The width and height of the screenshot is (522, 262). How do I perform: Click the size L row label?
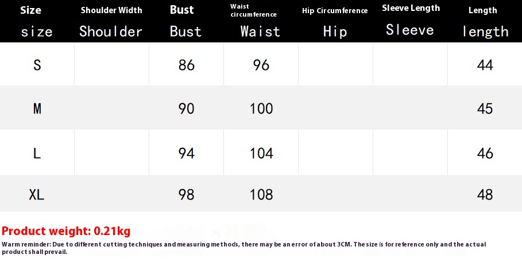[x=37, y=153]
